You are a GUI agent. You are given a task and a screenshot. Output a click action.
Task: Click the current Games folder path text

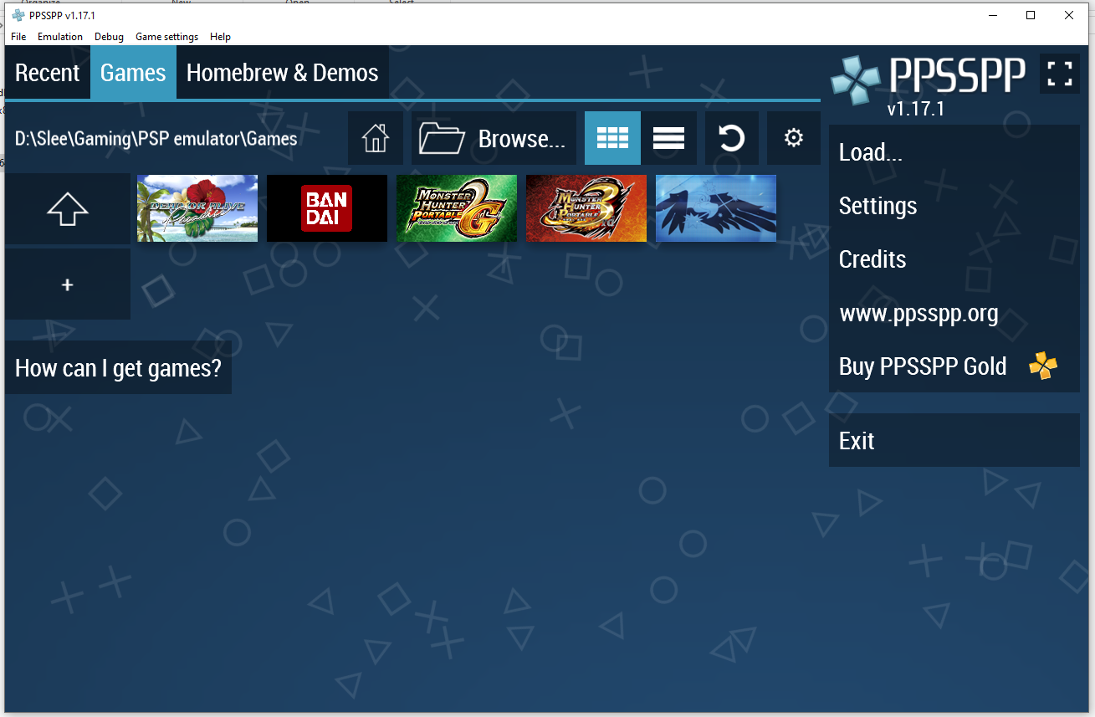pyautogui.click(x=156, y=139)
